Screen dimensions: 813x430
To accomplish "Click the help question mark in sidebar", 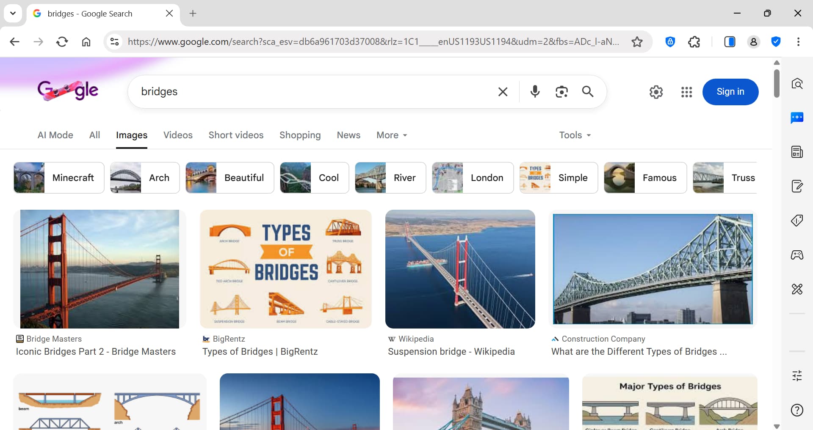I will (x=797, y=410).
